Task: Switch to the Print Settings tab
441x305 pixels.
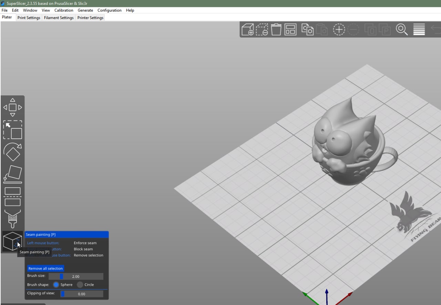Action: coord(29,18)
